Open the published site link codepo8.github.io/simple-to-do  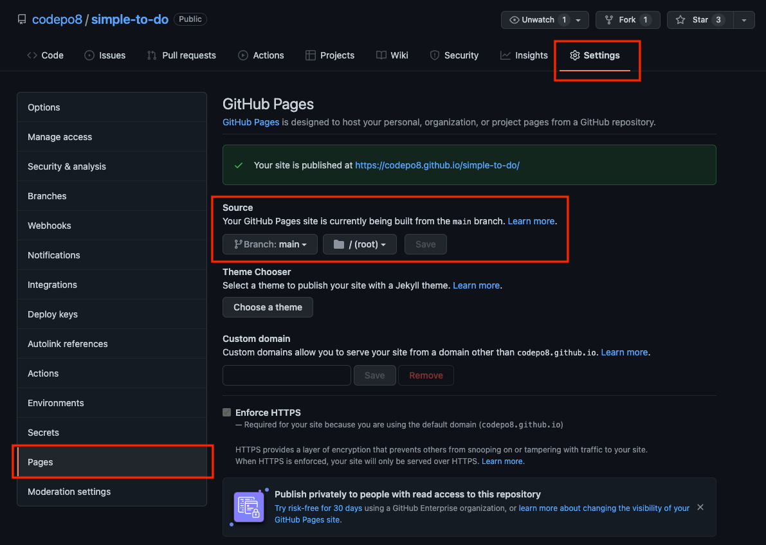point(437,165)
